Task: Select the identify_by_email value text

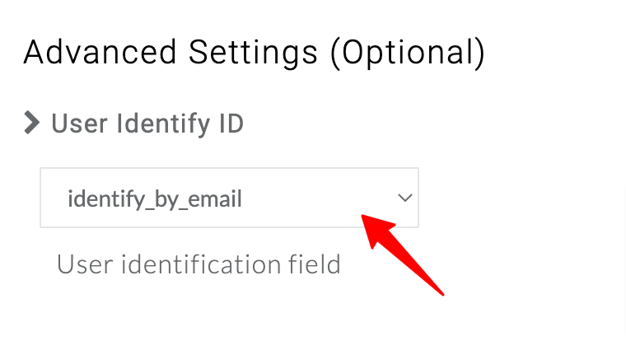Action: (x=155, y=199)
